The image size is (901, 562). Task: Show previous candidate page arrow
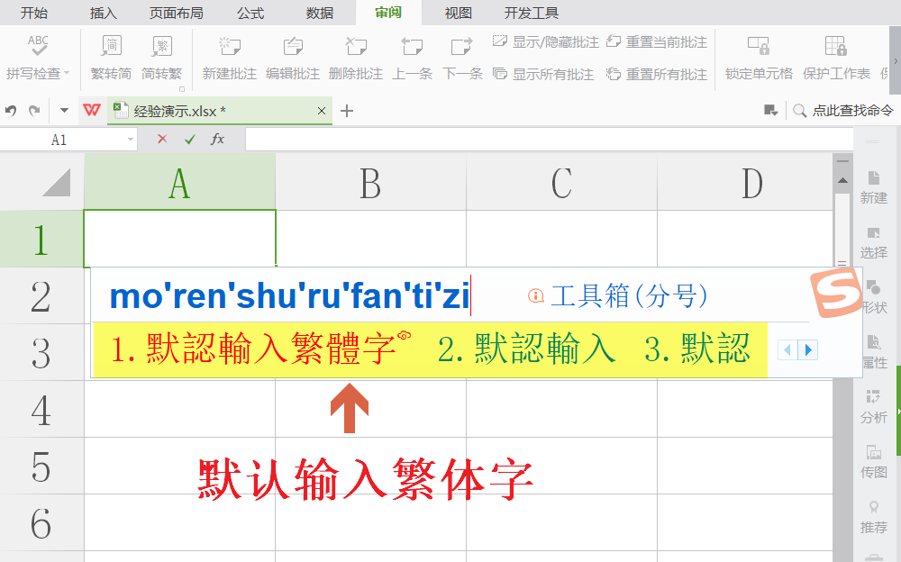pyautogui.click(x=787, y=350)
